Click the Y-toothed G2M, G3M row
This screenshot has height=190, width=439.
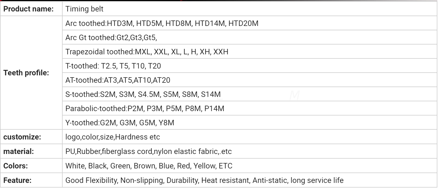coord(120,123)
